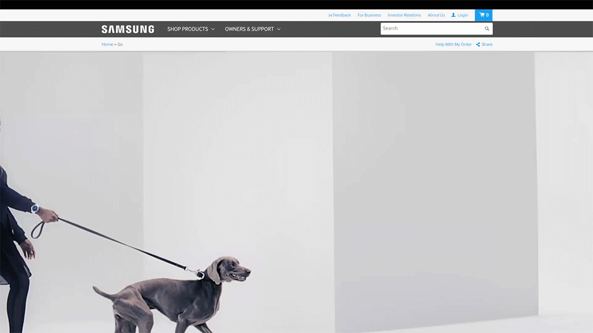This screenshot has height=333, width=593.
Task: Click the Share link with share icon
Action: point(484,44)
